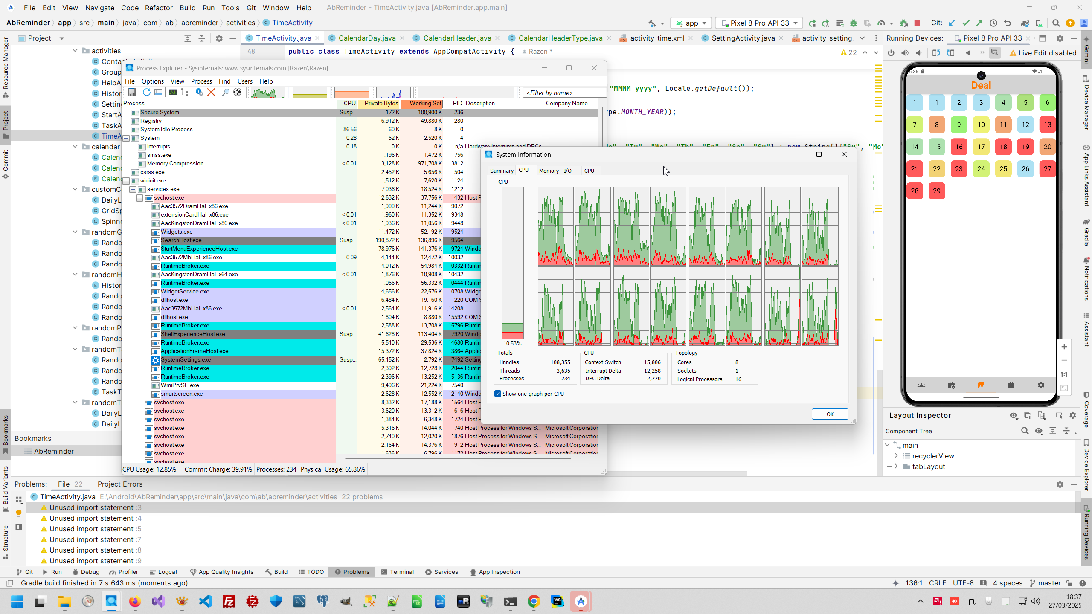Expand recyclerView in Component Tree

coord(896,456)
